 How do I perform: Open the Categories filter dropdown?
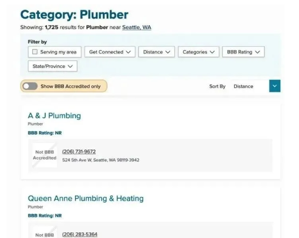[198, 52]
